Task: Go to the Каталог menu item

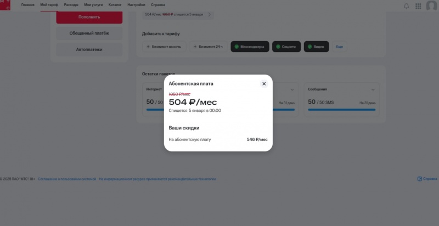Action: [115, 4]
